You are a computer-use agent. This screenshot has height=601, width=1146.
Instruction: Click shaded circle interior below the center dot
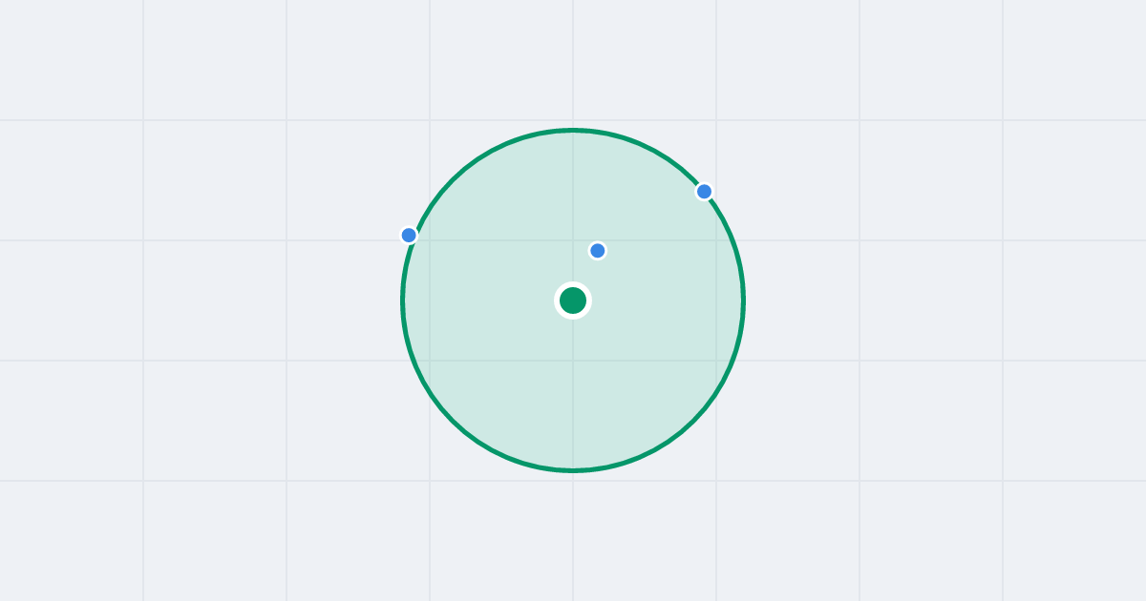pyautogui.click(x=573, y=391)
